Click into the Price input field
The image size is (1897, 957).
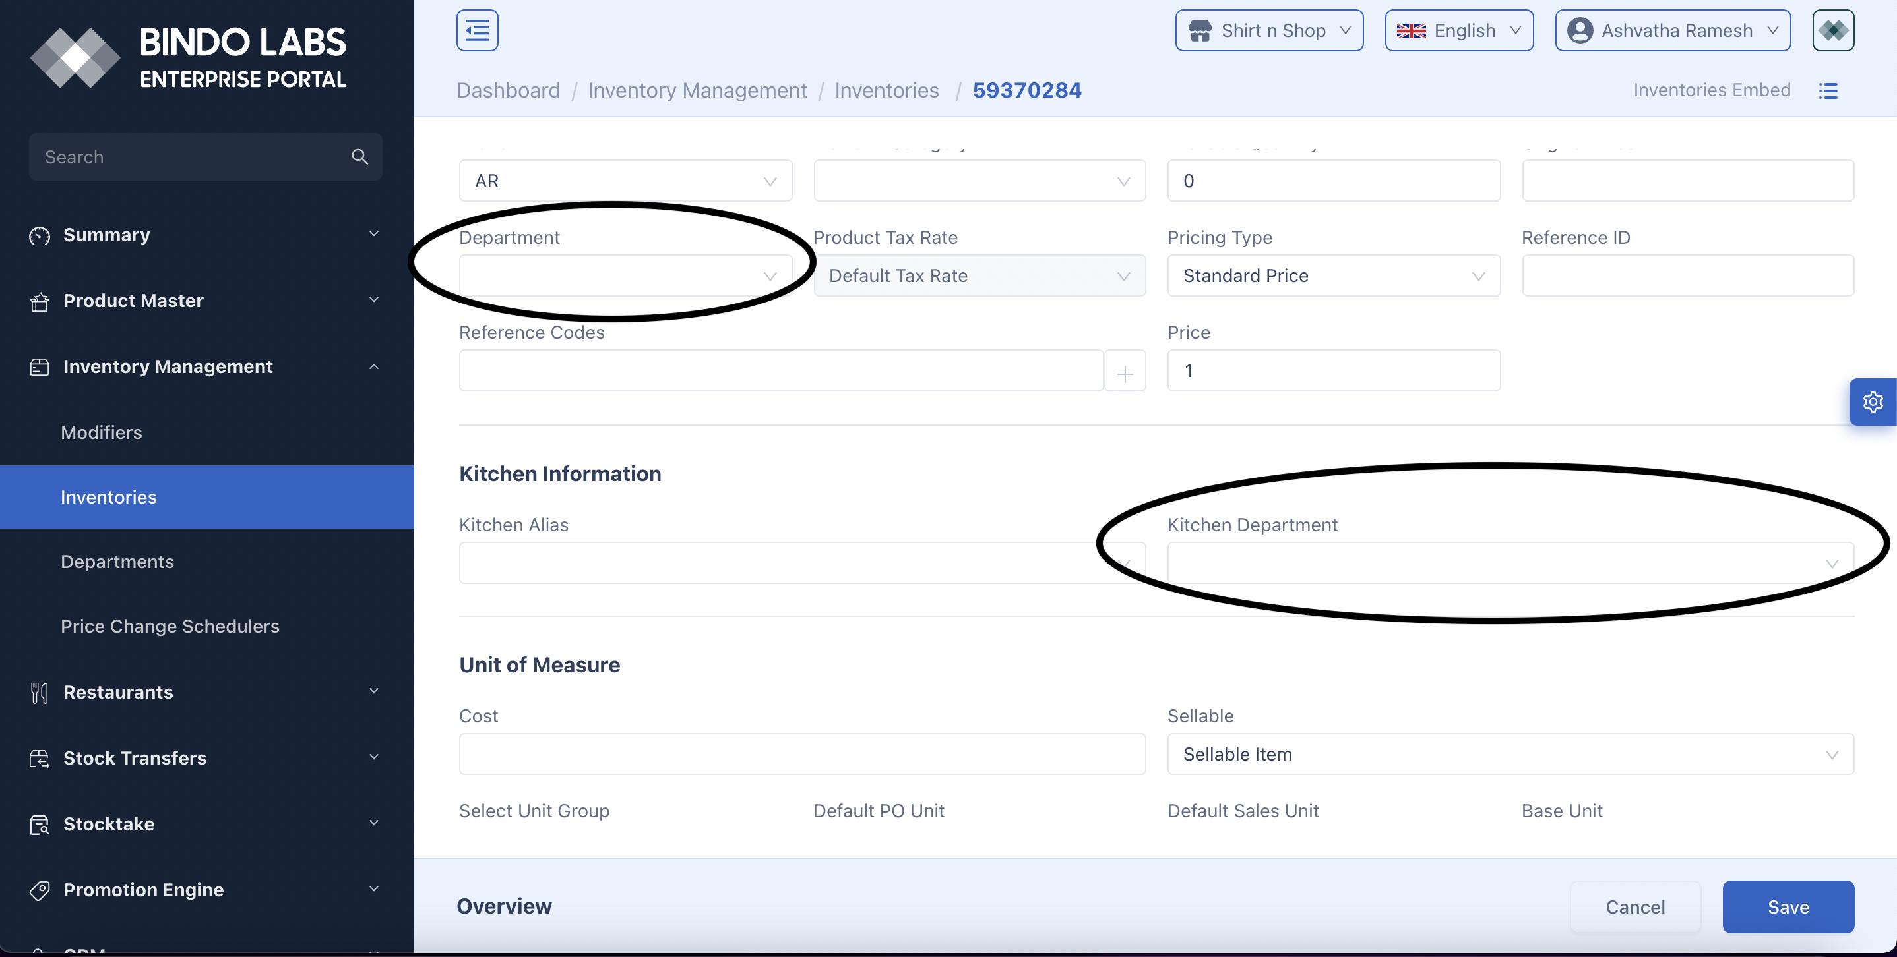tap(1333, 370)
